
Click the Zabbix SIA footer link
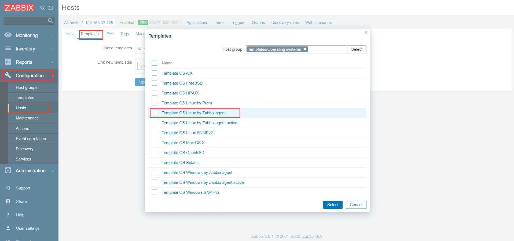pyautogui.click(x=312, y=236)
